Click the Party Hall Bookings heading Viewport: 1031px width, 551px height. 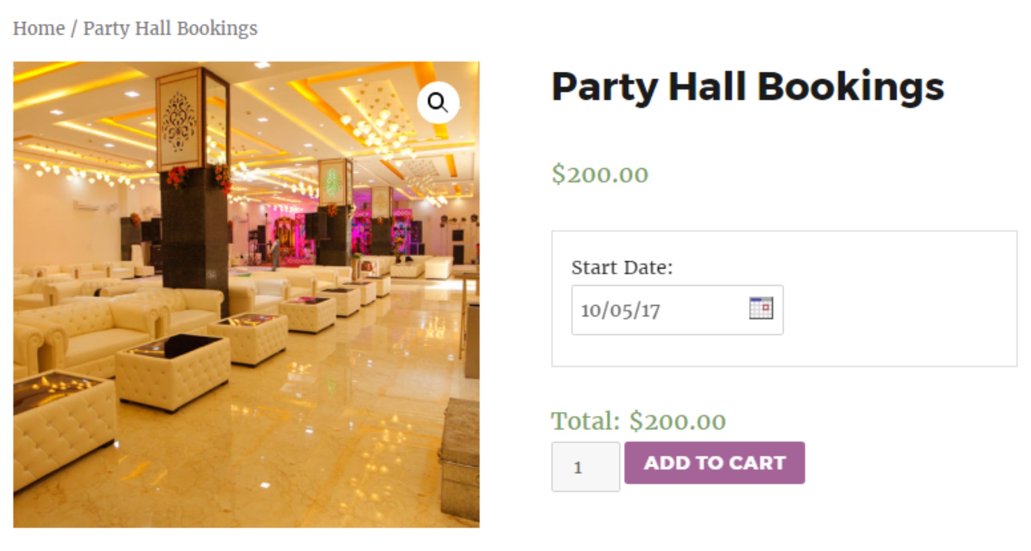(748, 87)
